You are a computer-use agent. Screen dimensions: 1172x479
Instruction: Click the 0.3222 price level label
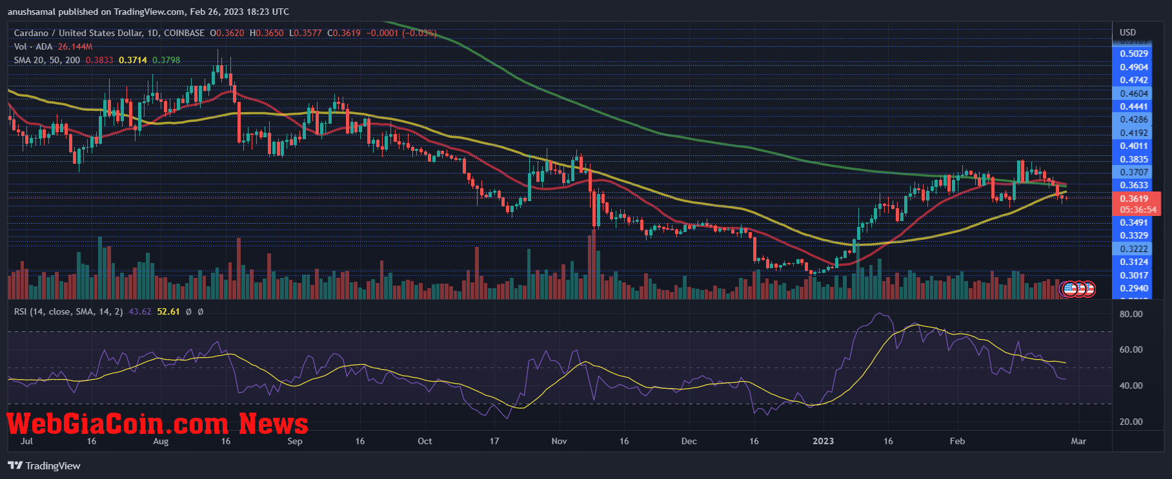click(1134, 249)
